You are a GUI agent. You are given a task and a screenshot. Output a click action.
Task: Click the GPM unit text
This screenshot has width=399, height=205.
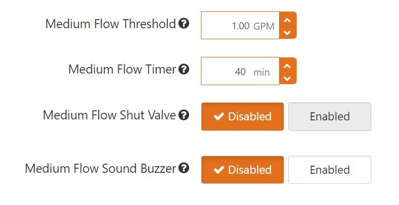264,26
